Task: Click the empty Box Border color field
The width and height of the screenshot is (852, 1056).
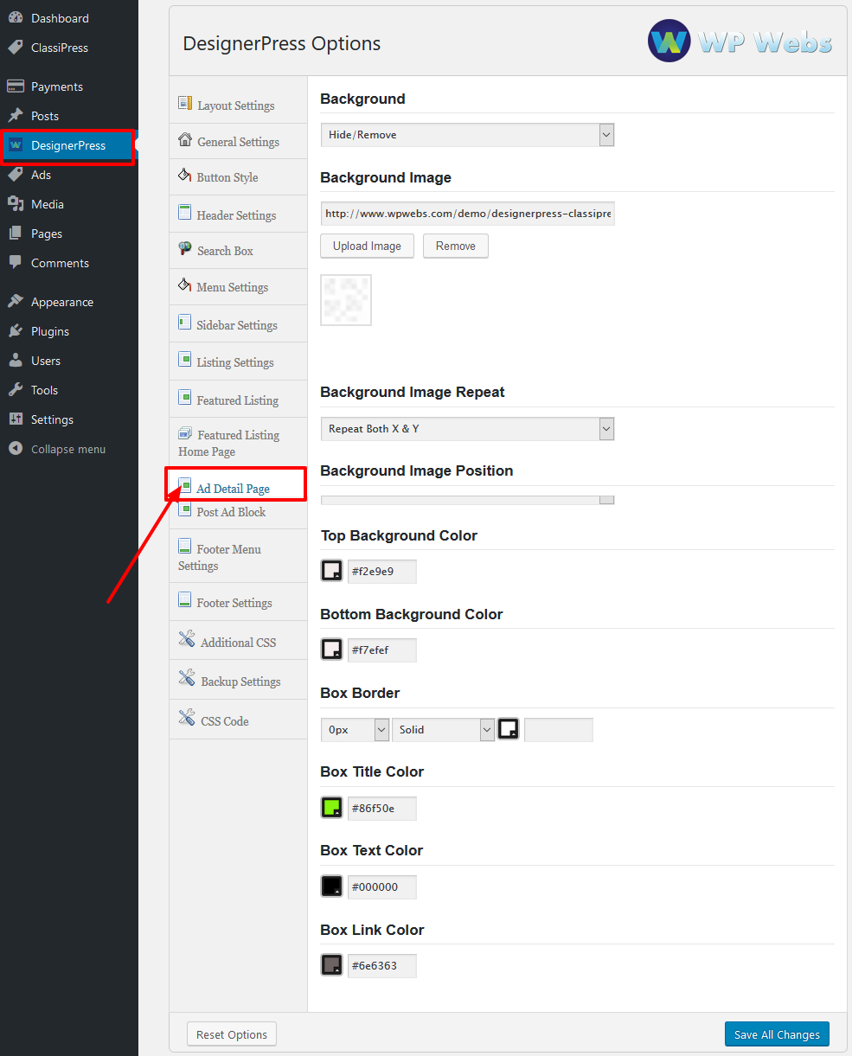Action: pos(559,730)
